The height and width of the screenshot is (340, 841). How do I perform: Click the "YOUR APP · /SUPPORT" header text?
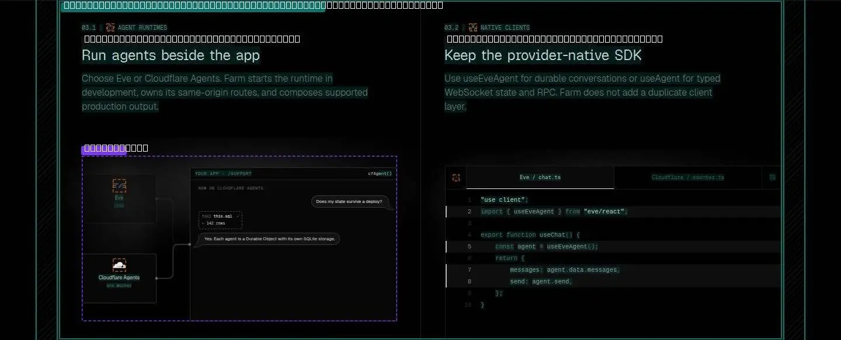(x=223, y=173)
